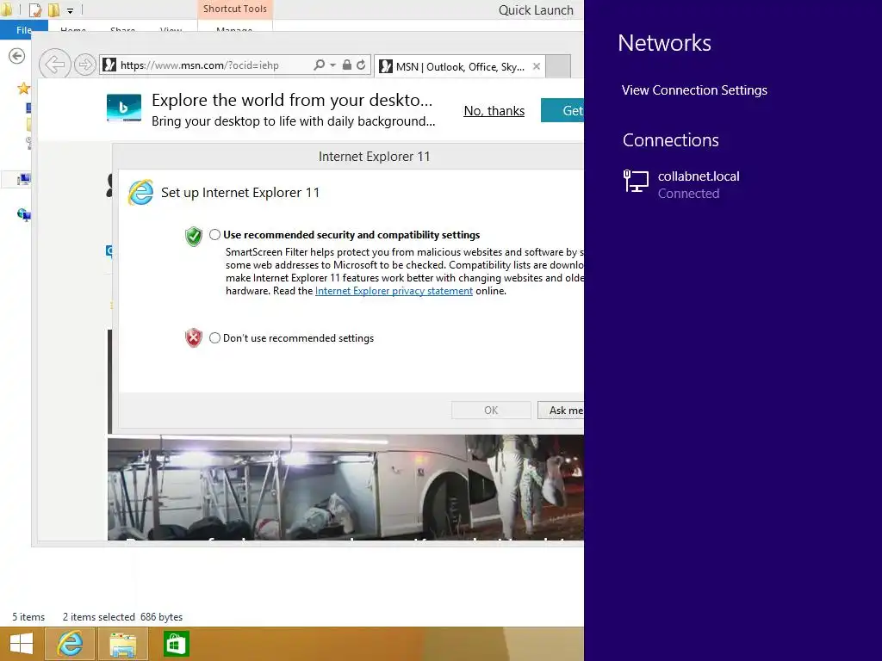
Task: Click the '5 items' status text
Action: click(28, 617)
